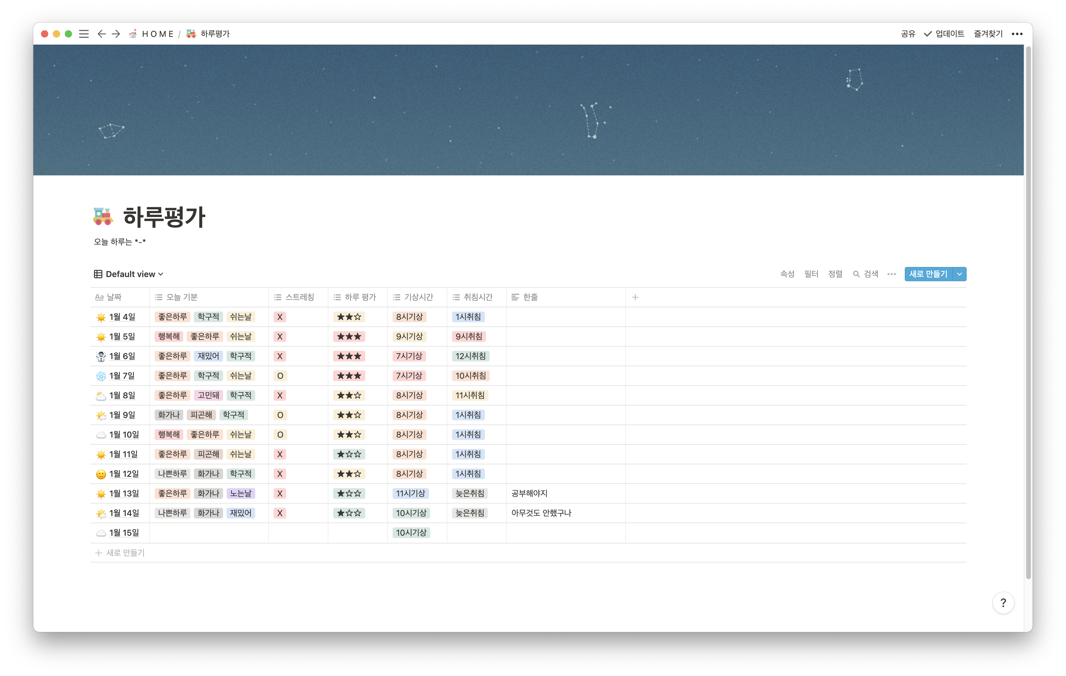The height and width of the screenshot is (676, 1066).
Task: Click the search magnifier in database toolbar
Action: [856, 274]
